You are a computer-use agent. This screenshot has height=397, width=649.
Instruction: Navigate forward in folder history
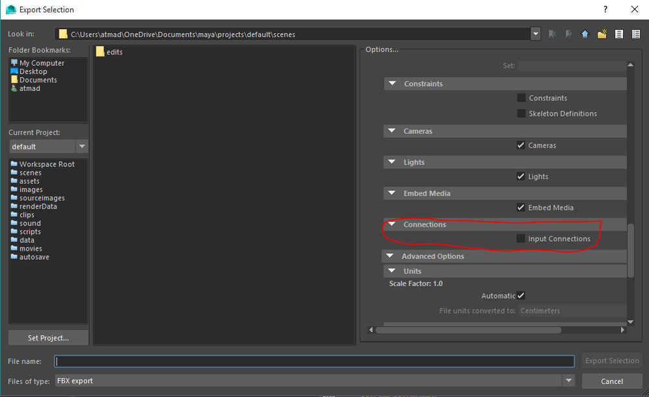(568, 33)
